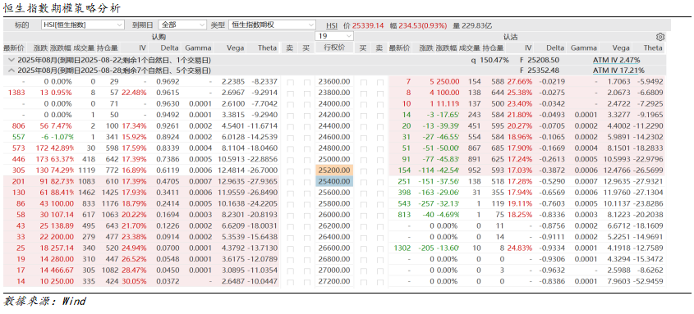Click the put Theta value -52.9459
The height and width of the screenshot is (314, 694).
648,281
